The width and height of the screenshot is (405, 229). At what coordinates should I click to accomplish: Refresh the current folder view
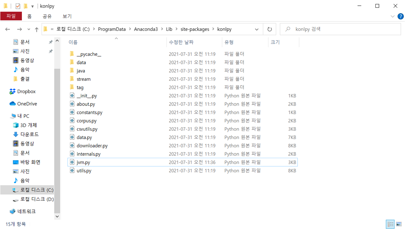(x=270, y=29)
